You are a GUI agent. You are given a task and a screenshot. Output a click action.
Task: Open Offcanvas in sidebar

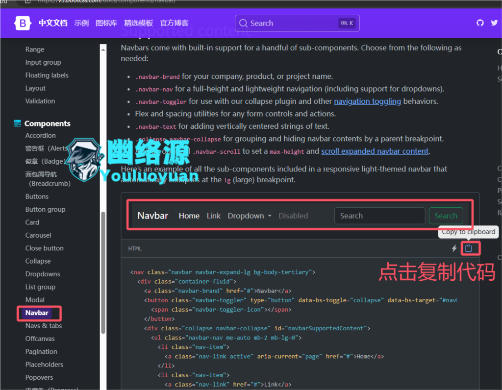tap(40, 339)
